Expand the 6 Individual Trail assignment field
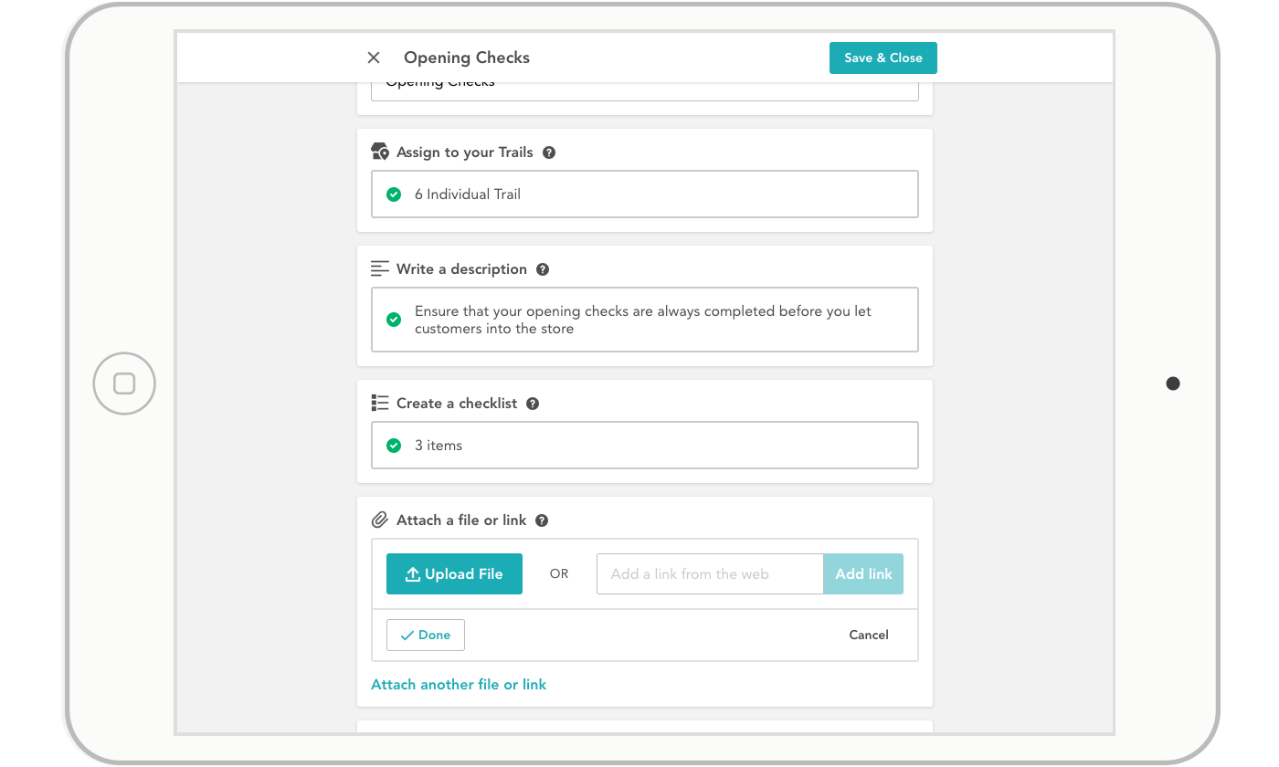Screen dimensions: 1279x767 point(645,194)
